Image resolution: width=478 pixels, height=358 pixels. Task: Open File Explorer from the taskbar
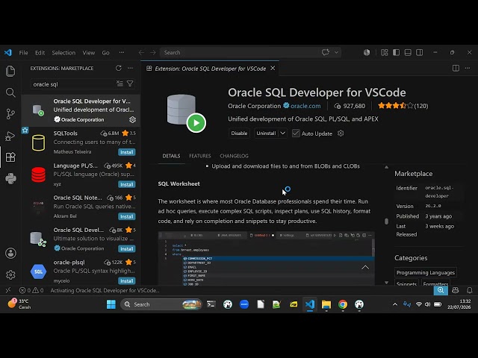(326, 304)
